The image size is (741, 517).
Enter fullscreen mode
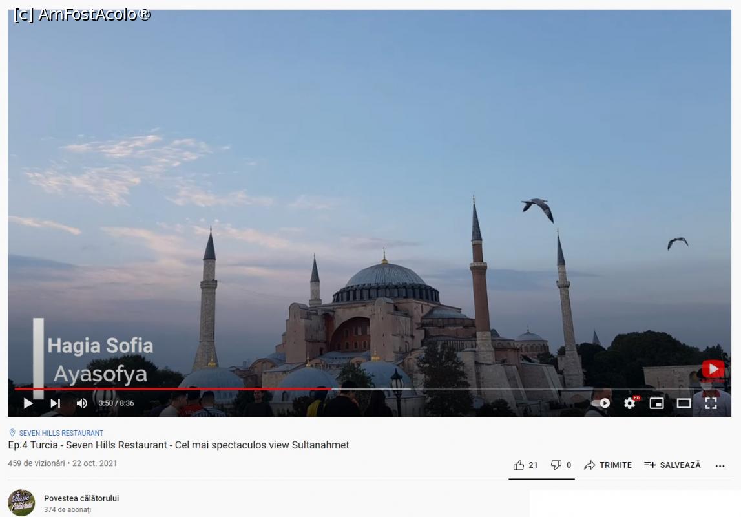(711, 403)
